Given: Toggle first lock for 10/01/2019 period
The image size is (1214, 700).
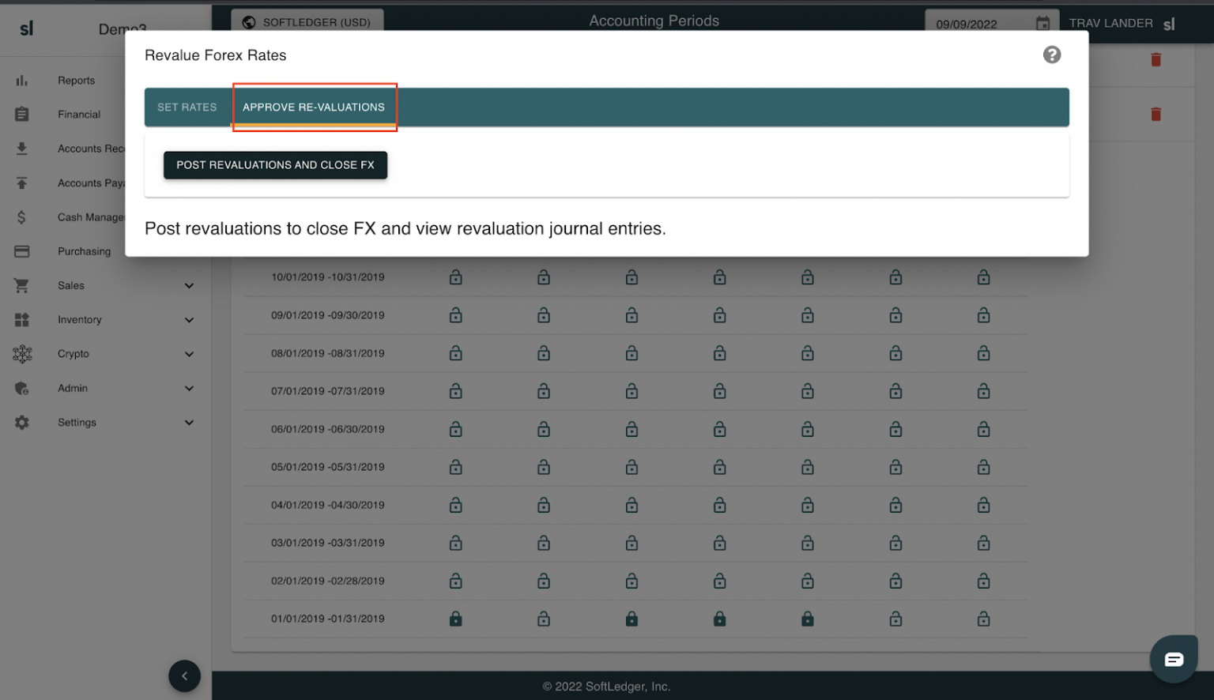Looking at the screenshot, I should 455,277.
